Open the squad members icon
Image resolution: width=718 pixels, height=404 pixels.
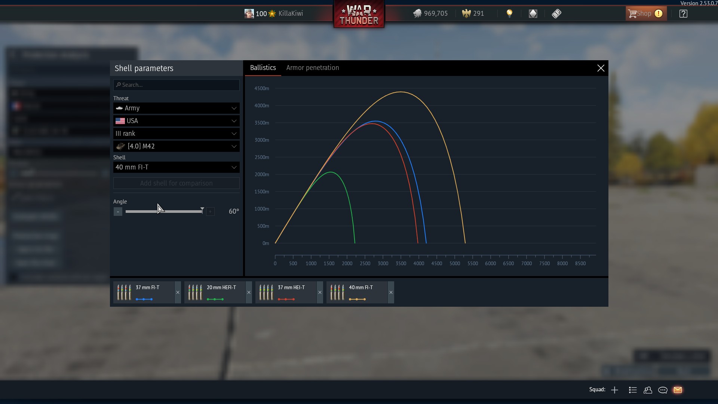coord(648,390)
